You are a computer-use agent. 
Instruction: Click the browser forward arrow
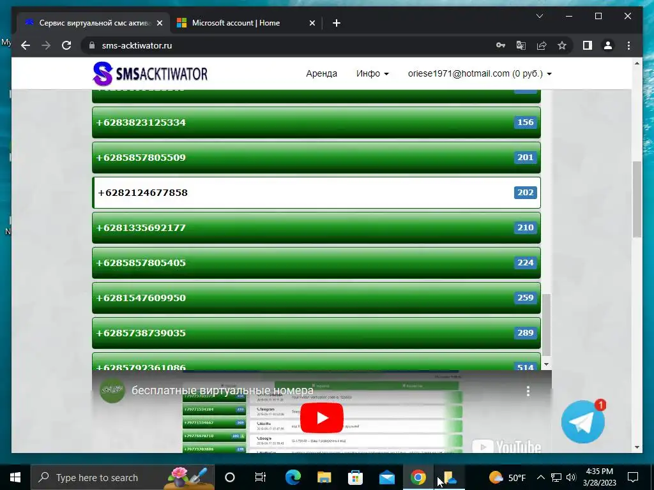point(46,45)
